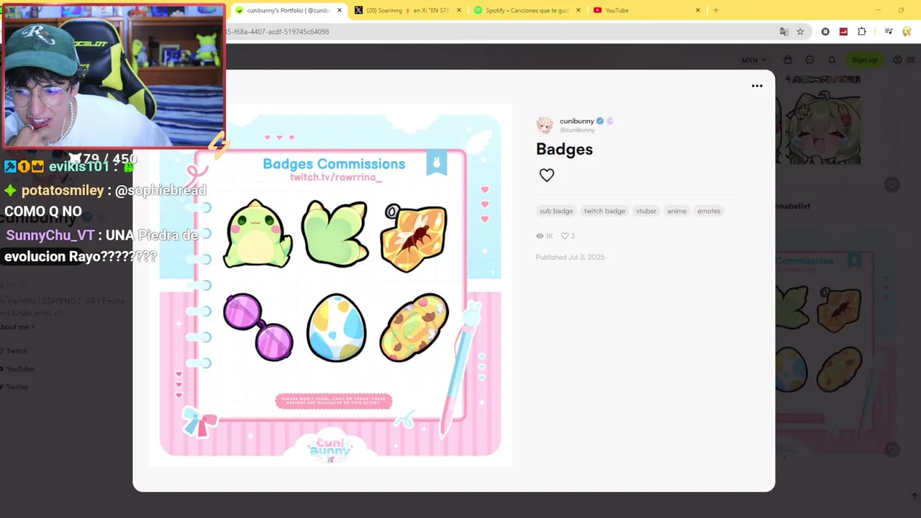
Task: Open the Chrome extensions puzzle icon
Action: (x=862, y=32)
